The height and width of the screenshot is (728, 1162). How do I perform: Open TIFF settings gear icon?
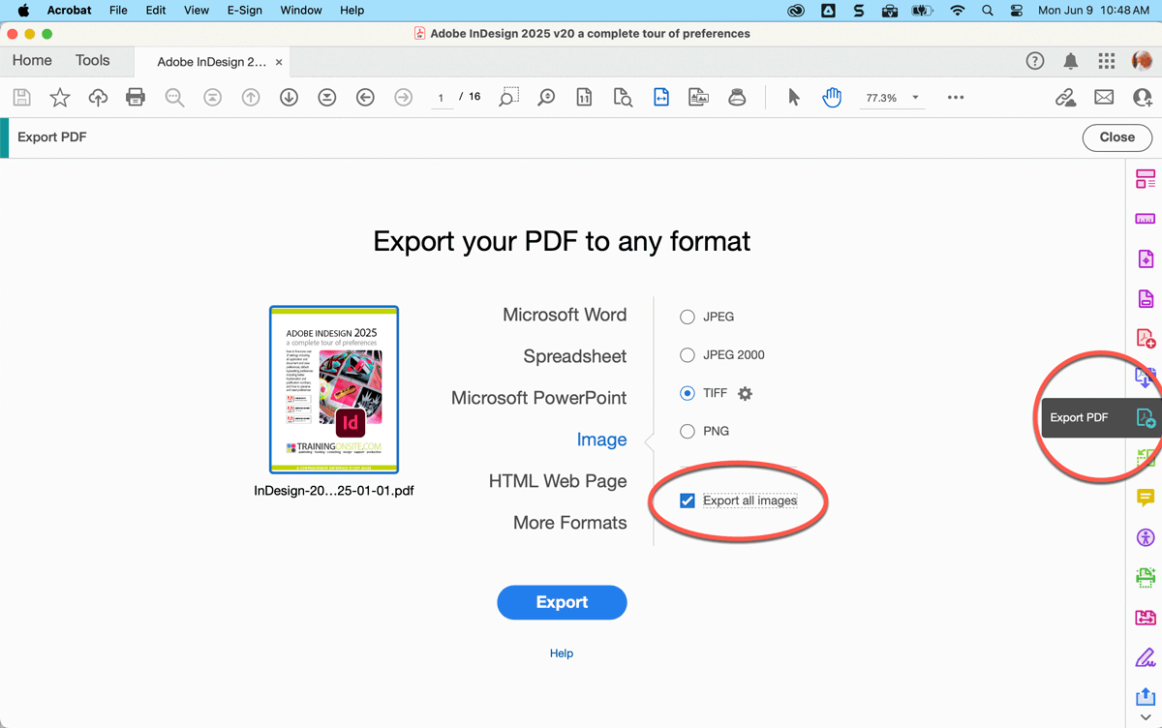745,393
